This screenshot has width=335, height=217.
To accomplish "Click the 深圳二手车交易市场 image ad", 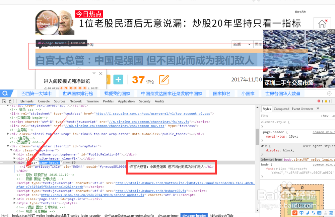I will coord(299,59).
